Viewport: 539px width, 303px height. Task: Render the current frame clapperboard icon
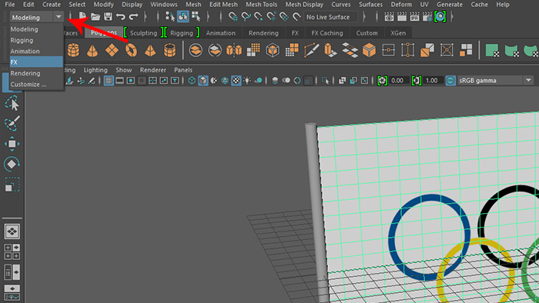tap(401, 16)
